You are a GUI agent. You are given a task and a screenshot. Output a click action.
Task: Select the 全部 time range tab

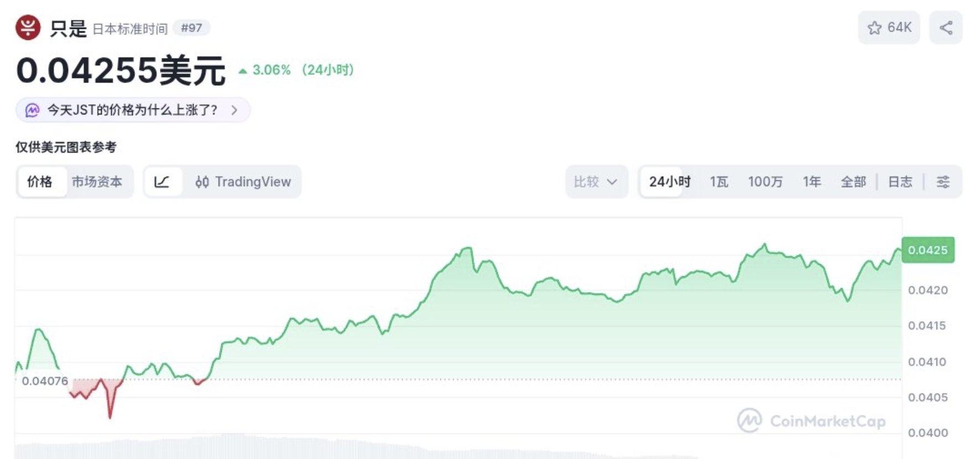pyautogui.click(x=853, y=182)
